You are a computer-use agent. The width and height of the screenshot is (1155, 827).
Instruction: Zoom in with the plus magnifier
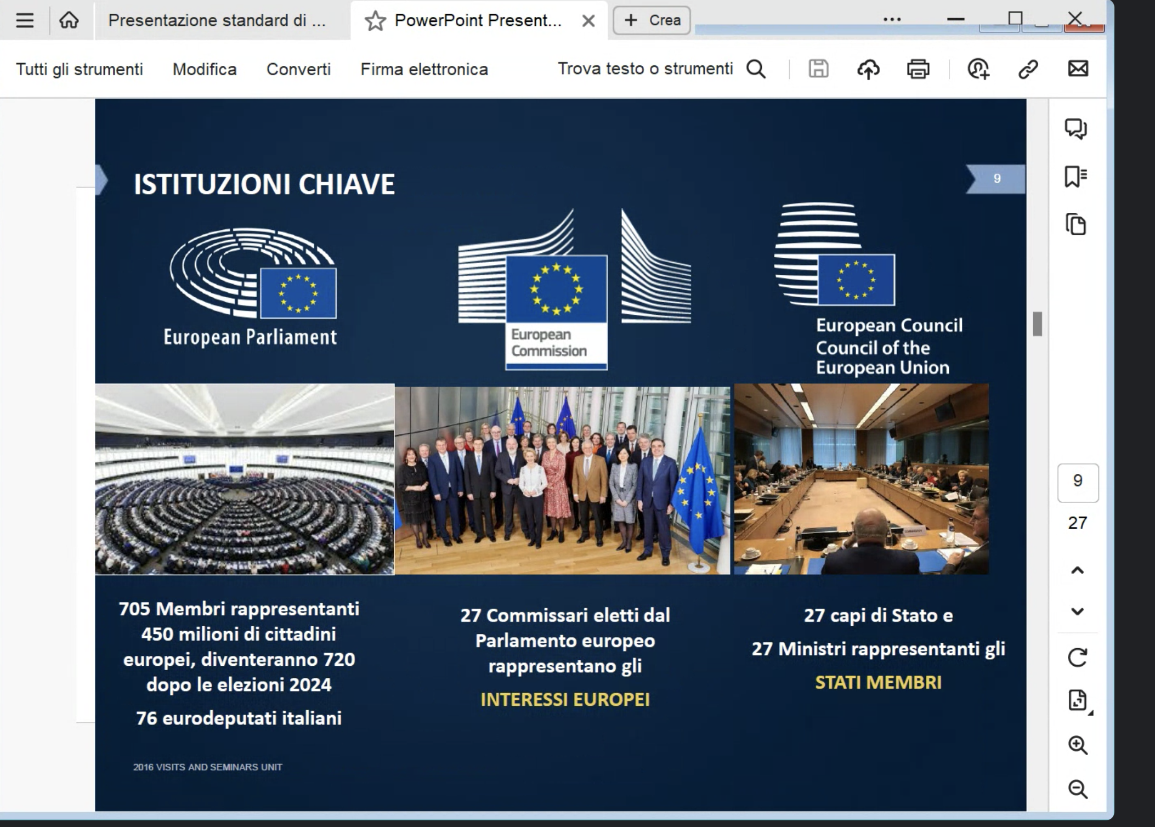(1078, 745)
